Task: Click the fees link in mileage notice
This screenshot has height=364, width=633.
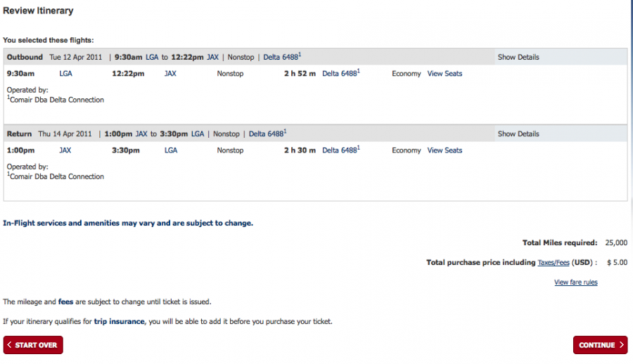Action: point(65,301)
